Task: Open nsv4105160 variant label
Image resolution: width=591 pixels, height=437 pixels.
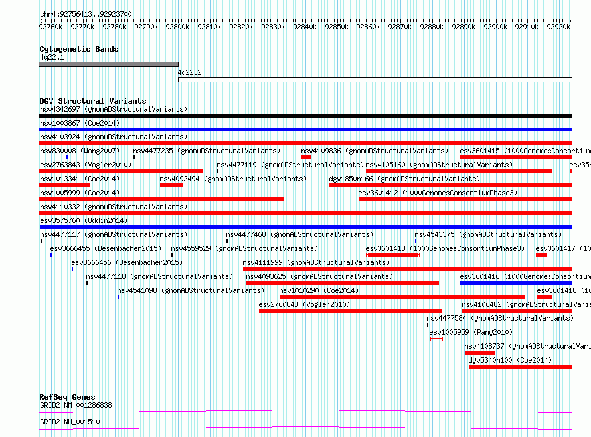Action: [439, 165]
